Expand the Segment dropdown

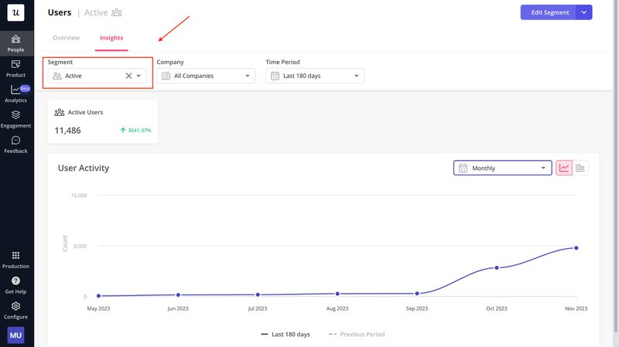click(139, 76)
